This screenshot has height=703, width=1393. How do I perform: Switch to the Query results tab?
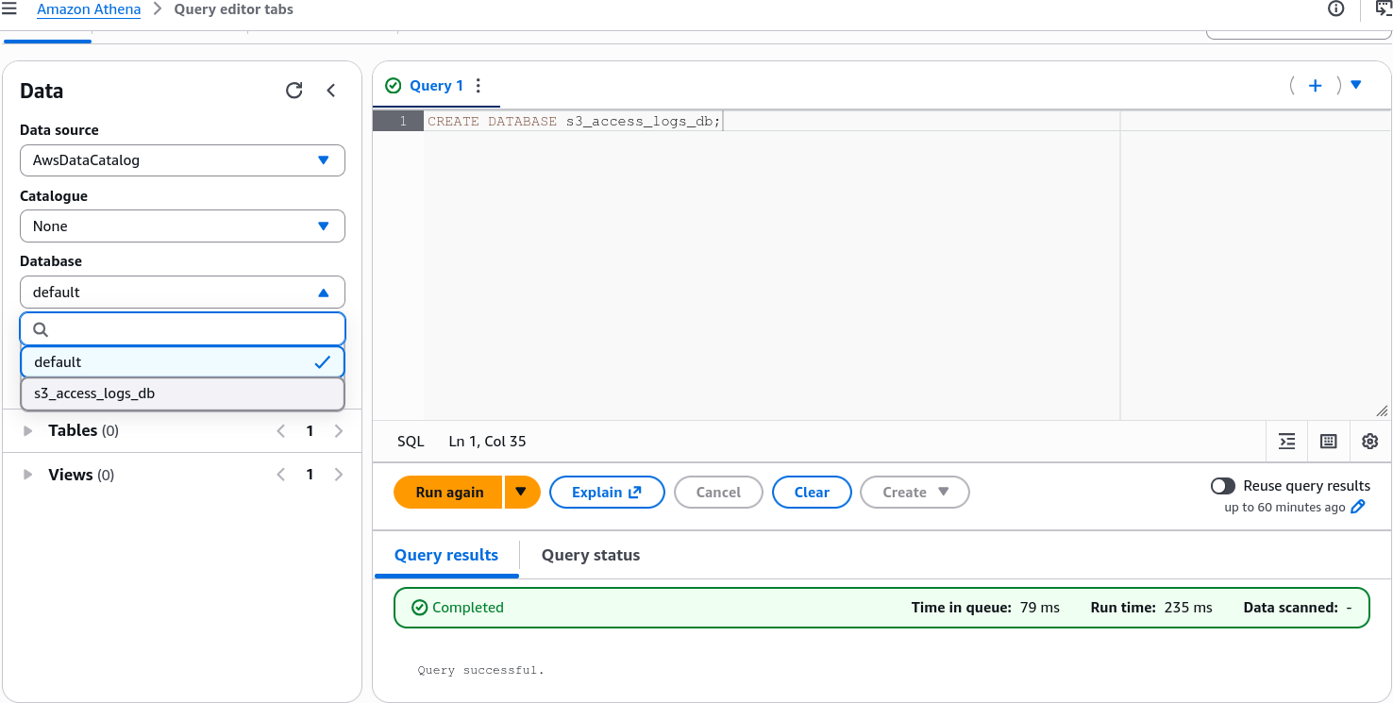446,556
